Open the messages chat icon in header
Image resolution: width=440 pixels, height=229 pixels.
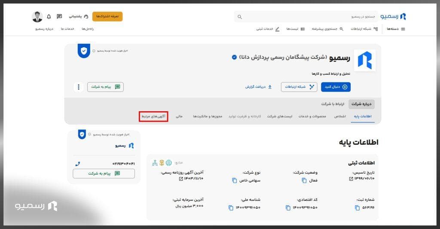59,17
